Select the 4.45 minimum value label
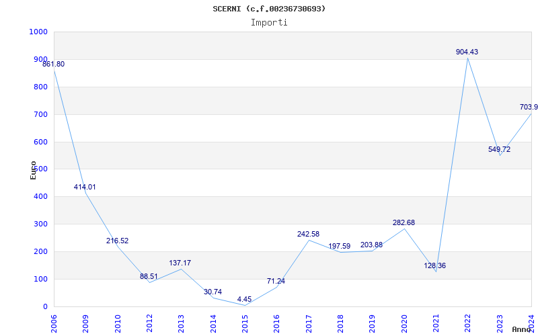The height and width of the screenshot is (336, 538). 244,299
